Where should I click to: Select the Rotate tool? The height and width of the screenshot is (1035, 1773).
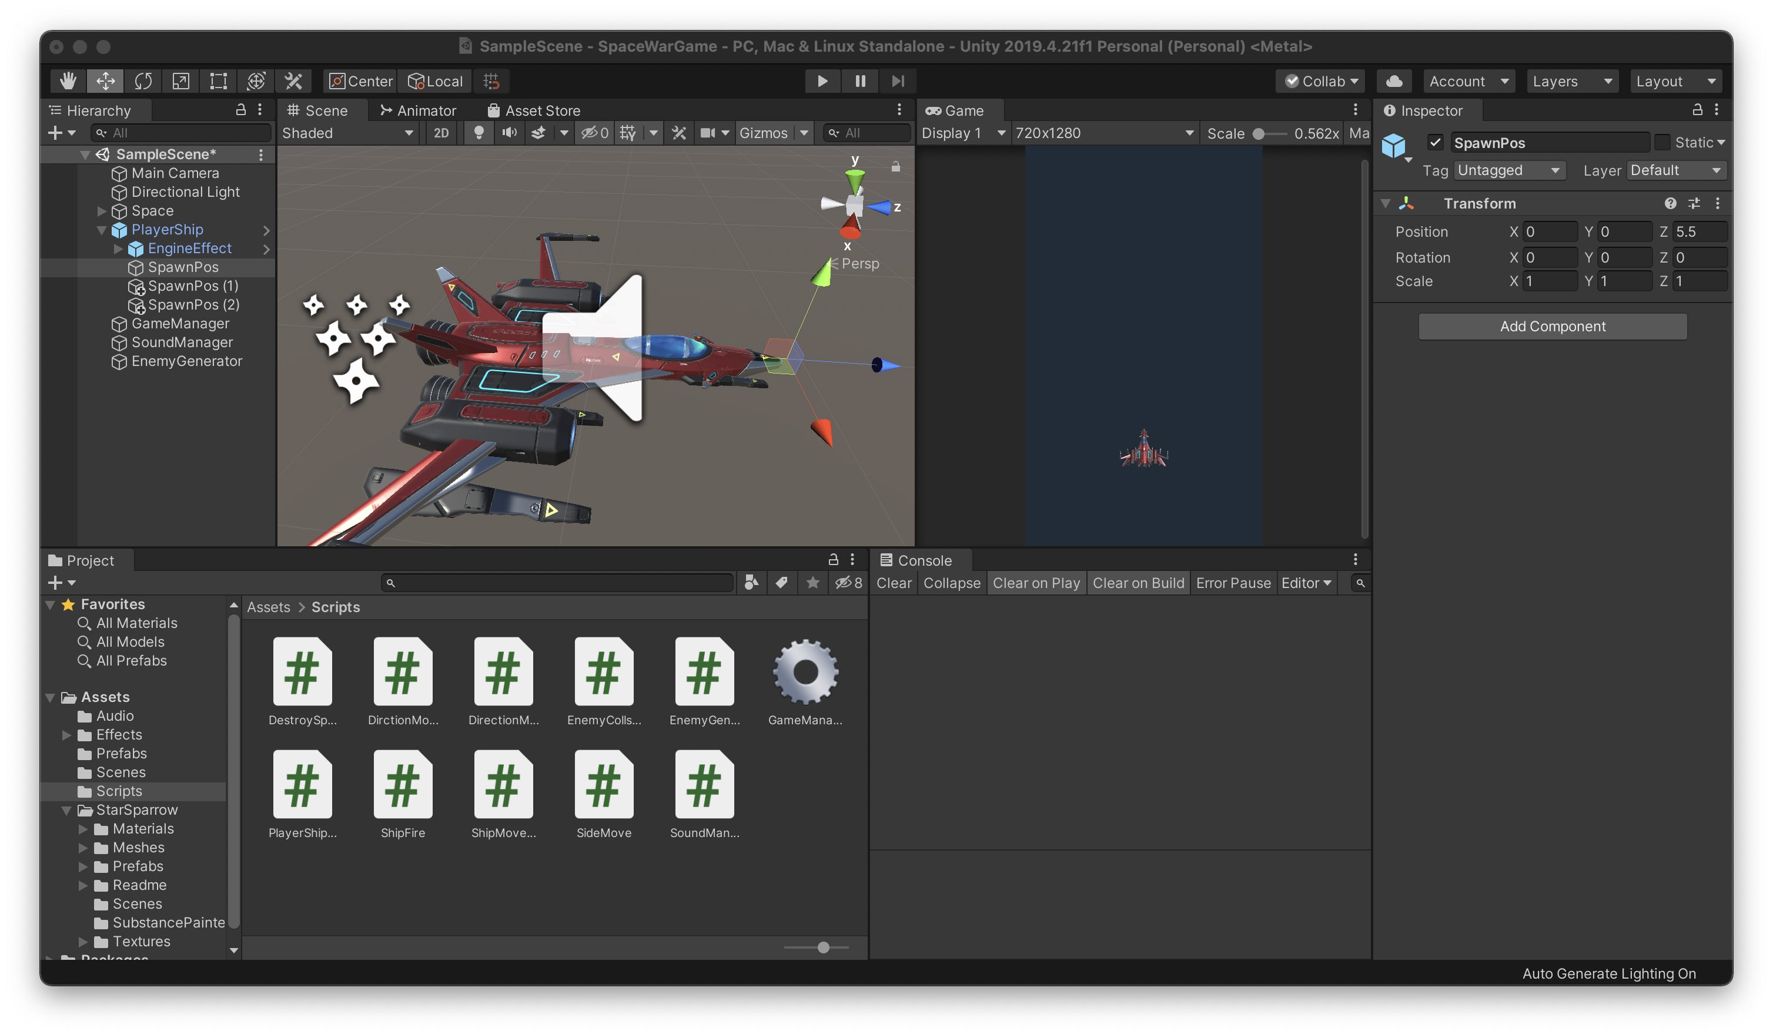coord(143,81)
